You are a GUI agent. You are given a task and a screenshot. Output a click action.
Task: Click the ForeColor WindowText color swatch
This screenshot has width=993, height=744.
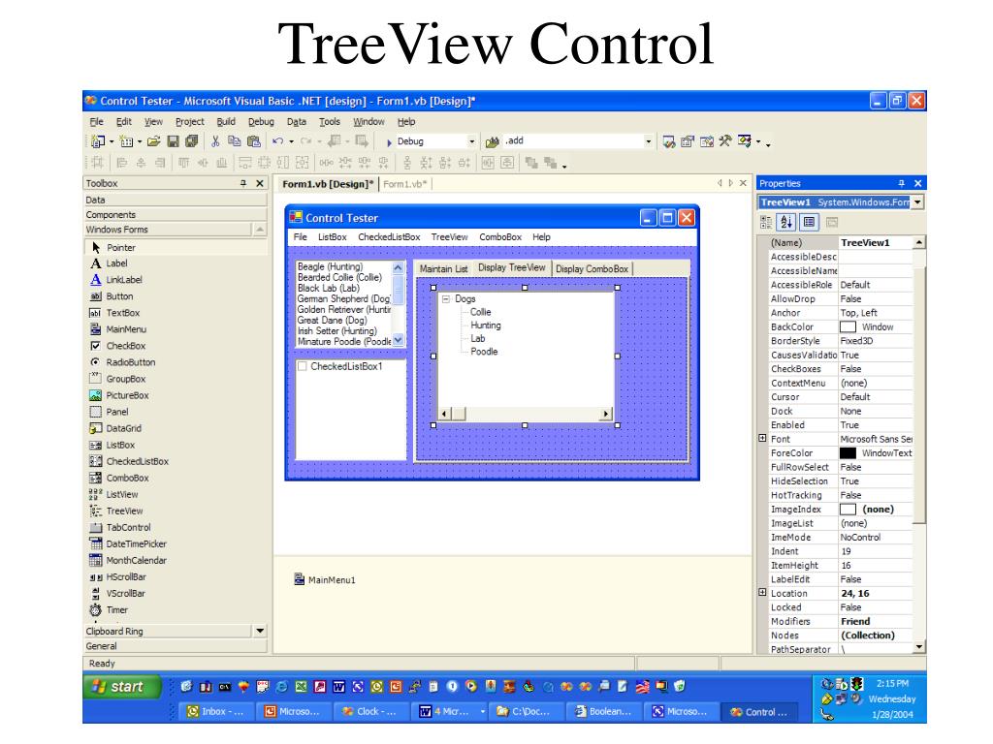pos(848,453)
